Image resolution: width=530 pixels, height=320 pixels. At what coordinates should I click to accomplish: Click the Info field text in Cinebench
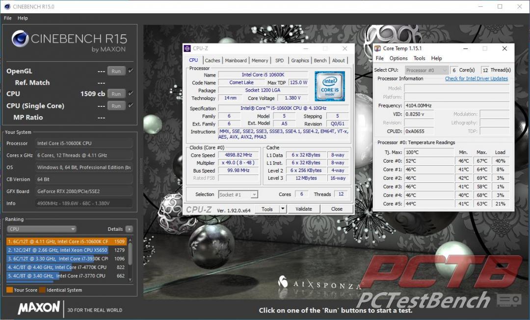coord(84,203)
